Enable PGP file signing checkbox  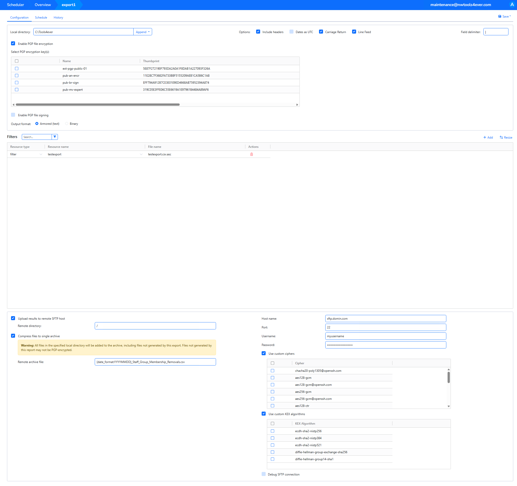[x=13, y=115]
